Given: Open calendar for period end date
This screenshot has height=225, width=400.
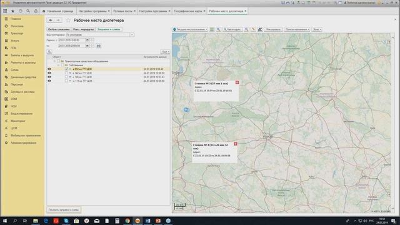Looking at the screenshot, I should pyautogui.click(x=87, y=46).
